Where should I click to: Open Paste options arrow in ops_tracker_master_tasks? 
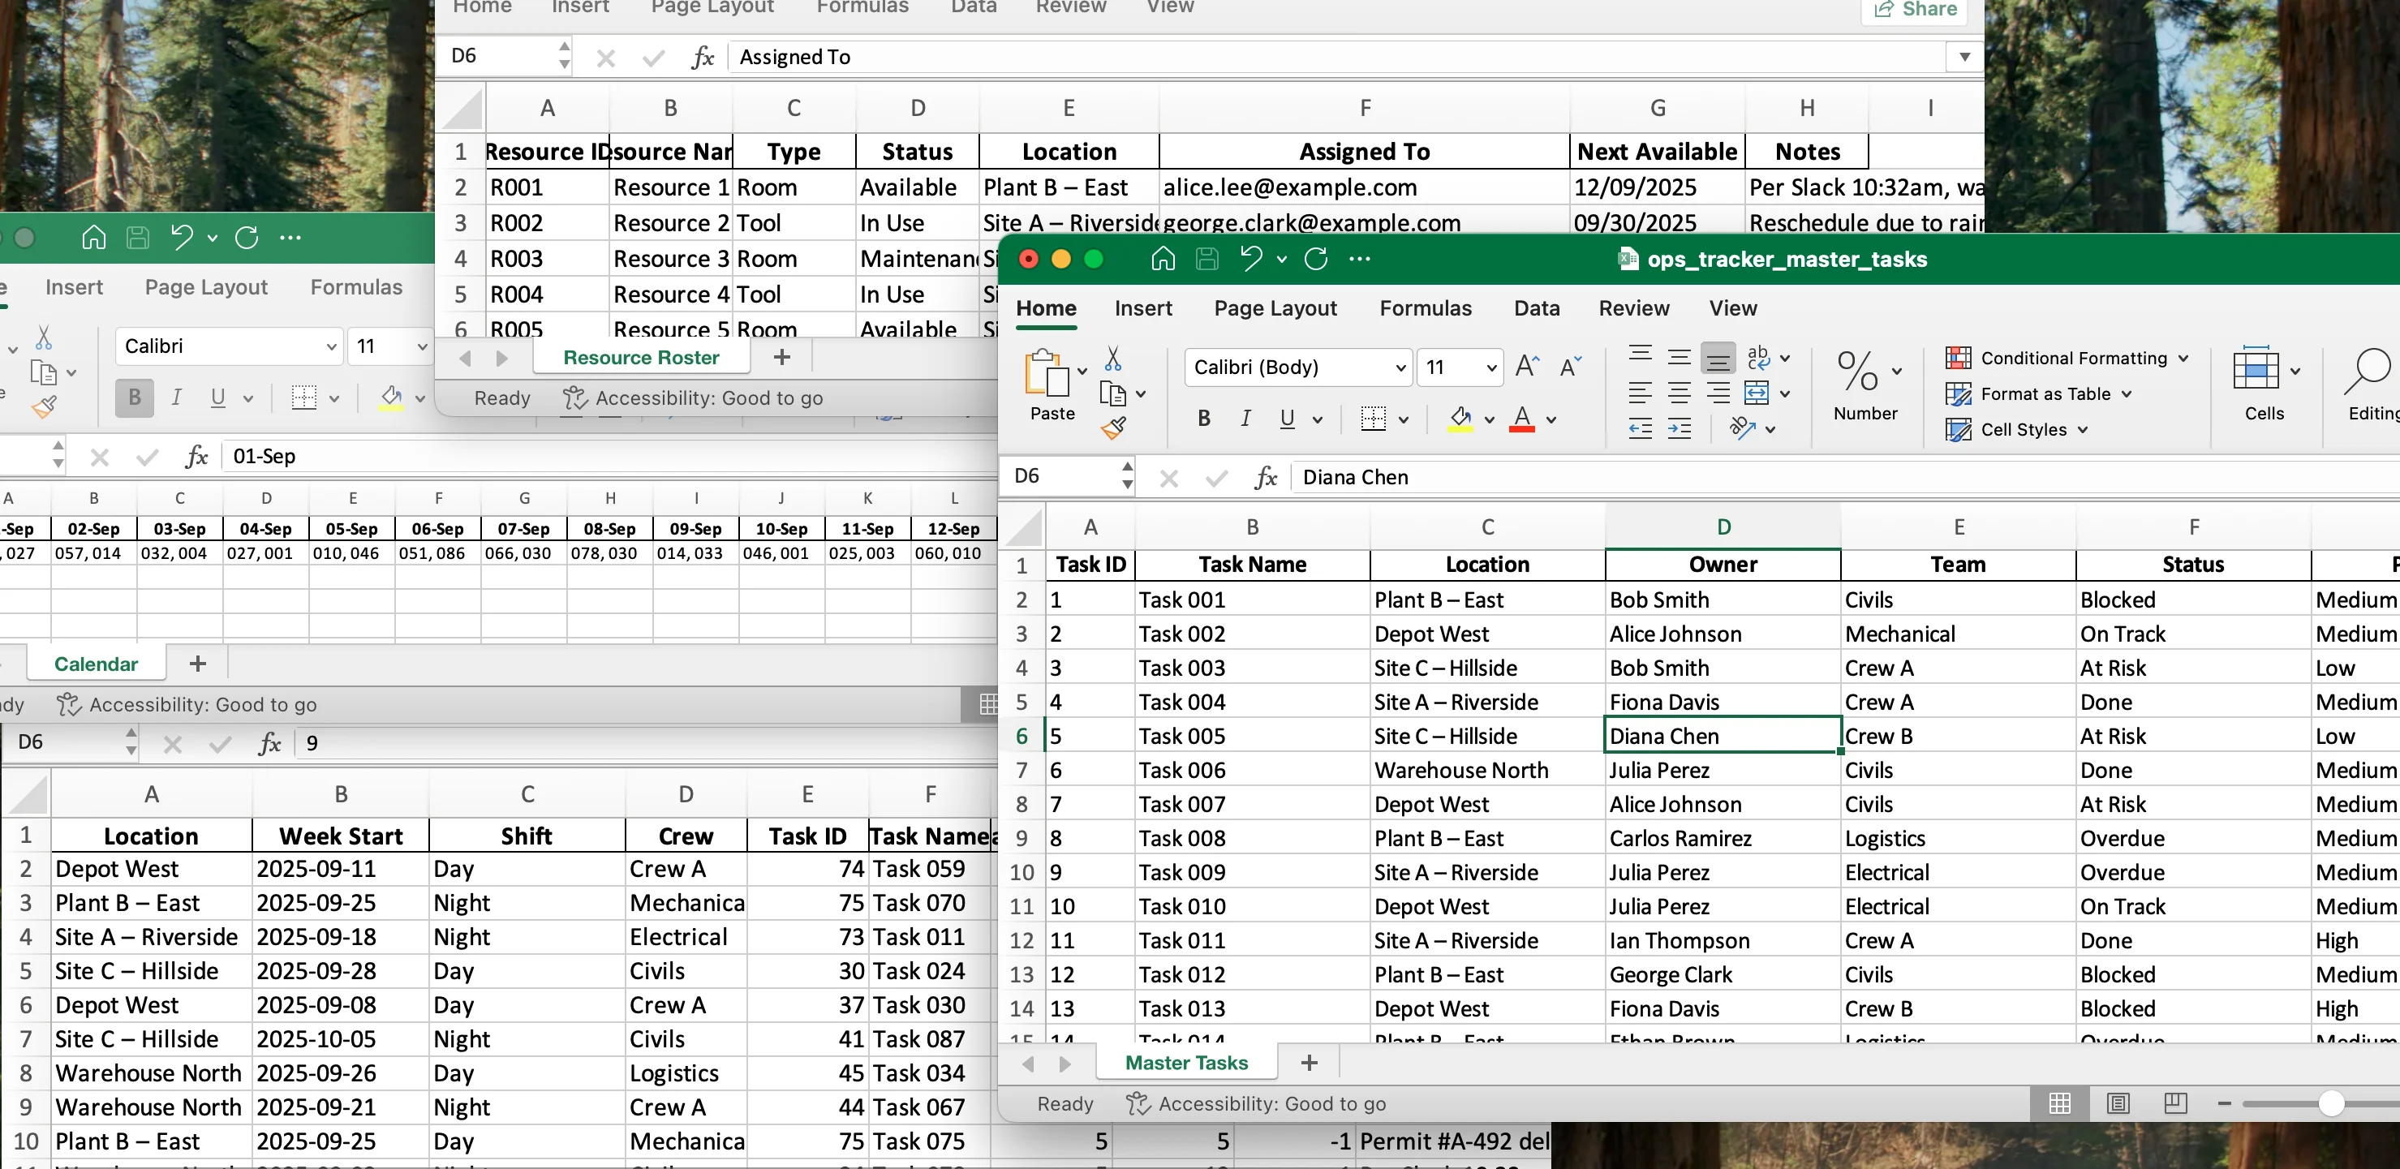(1082, 371)
